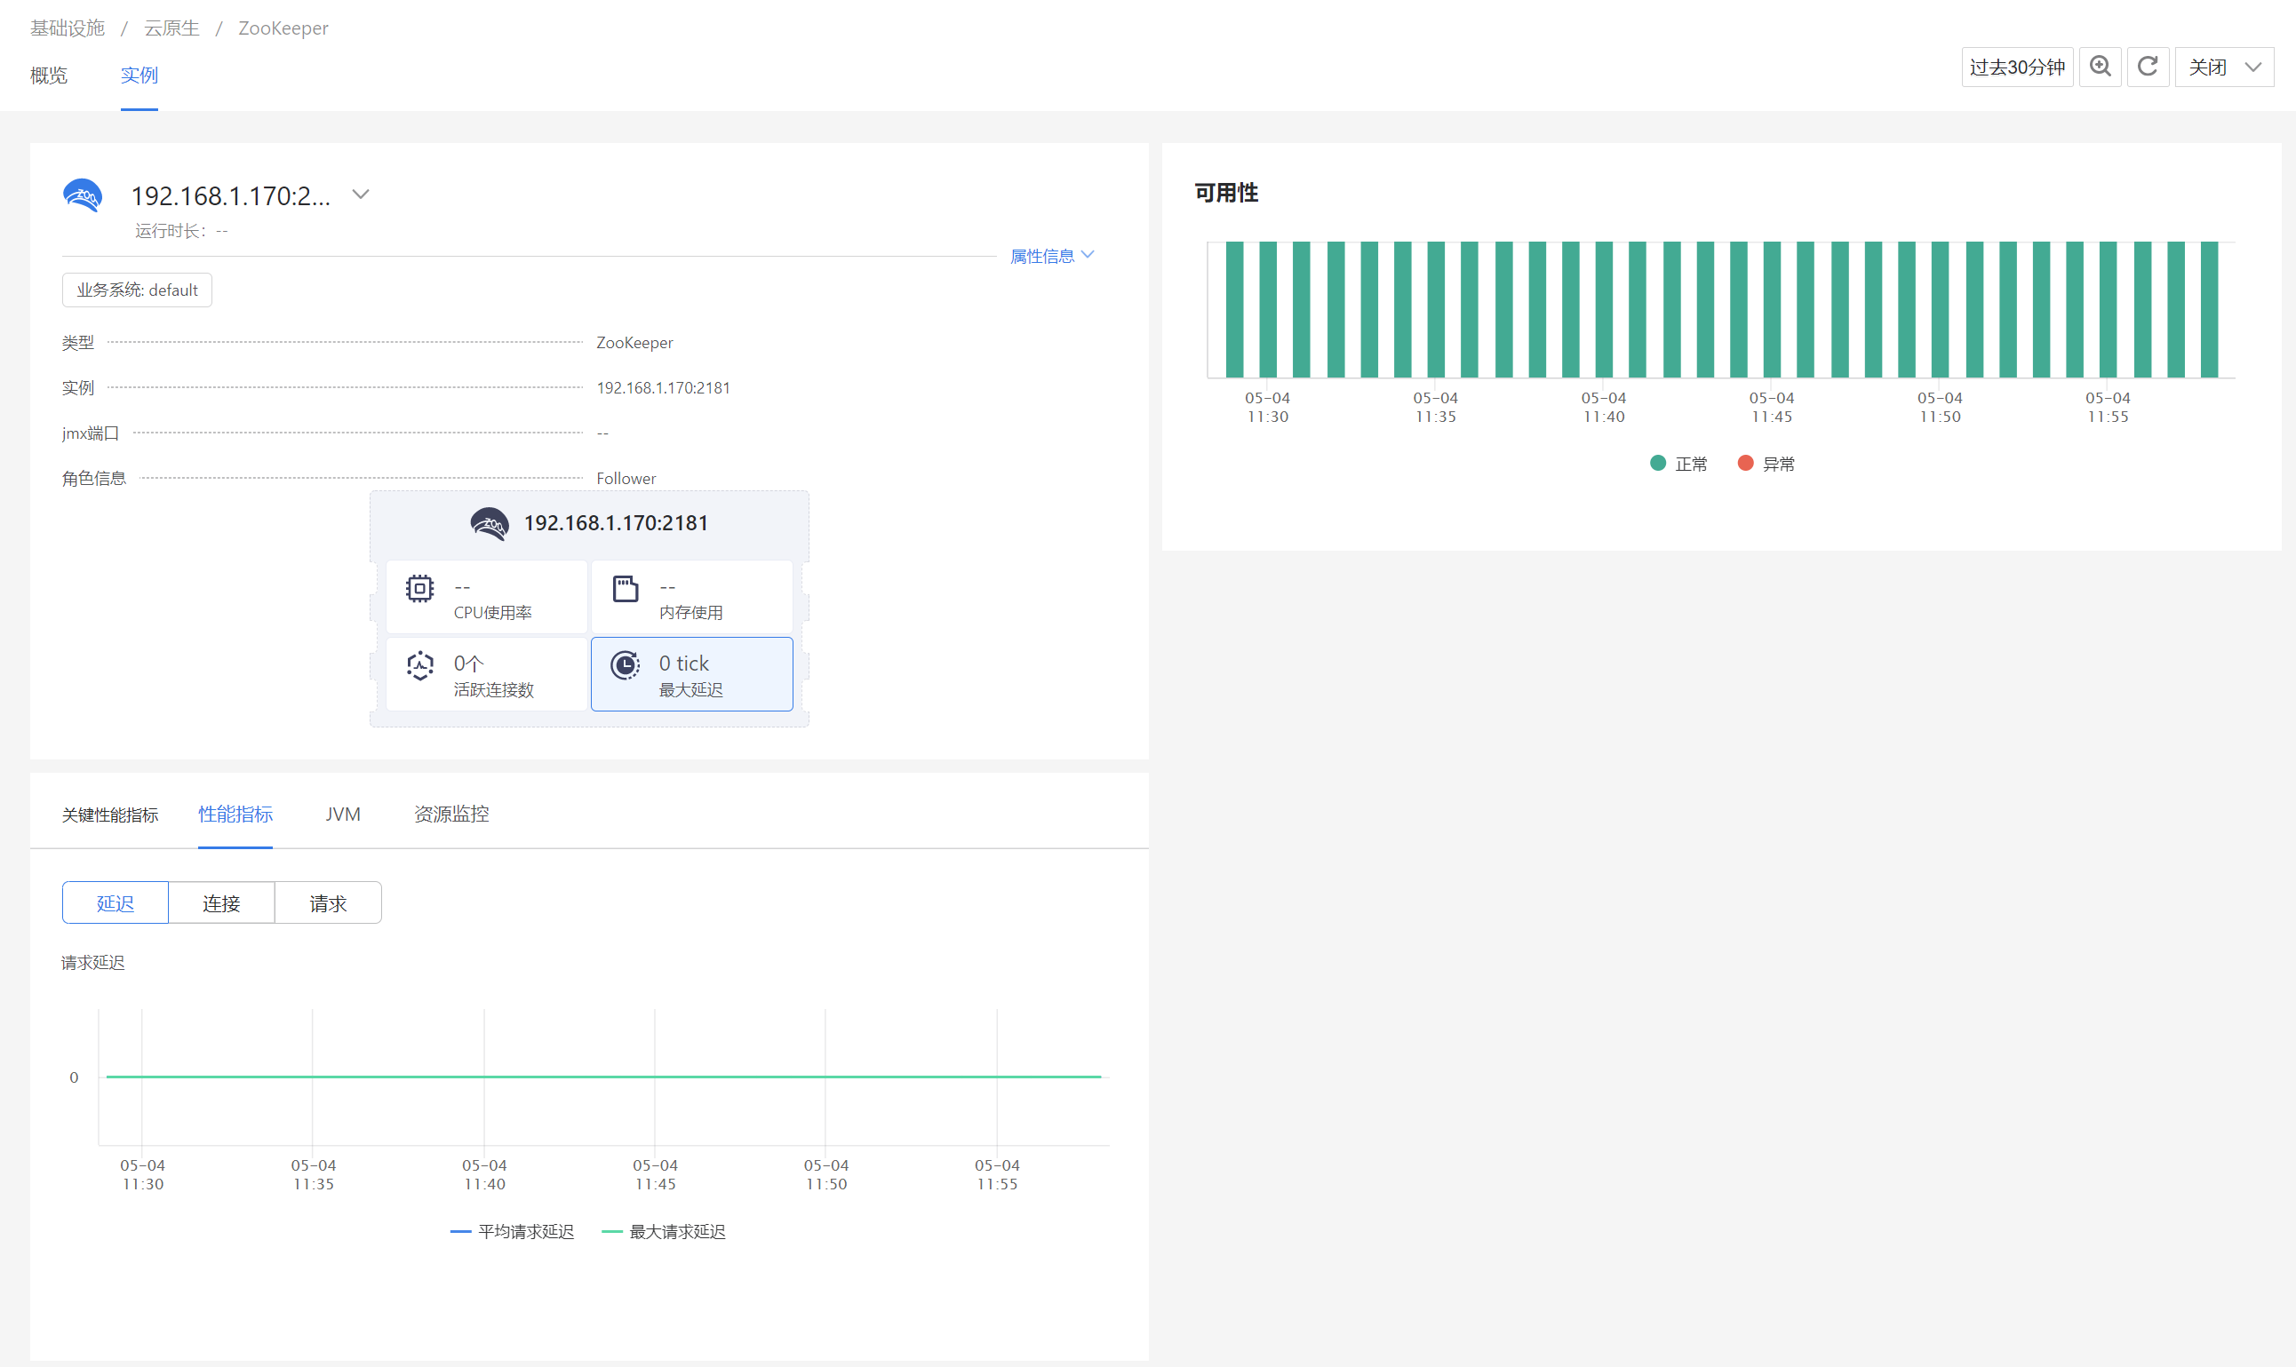Open the 关闭 auto-refresh dropdown

pos(2224,68)
